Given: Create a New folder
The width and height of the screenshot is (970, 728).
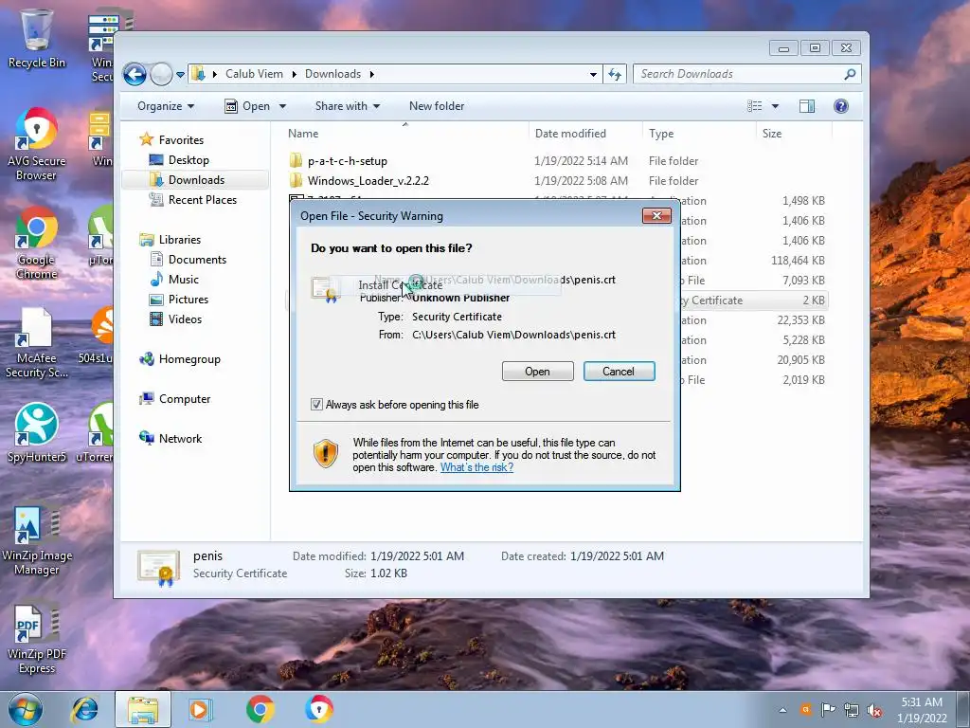Looking at the screenshot, I should (x=436, y=106).
